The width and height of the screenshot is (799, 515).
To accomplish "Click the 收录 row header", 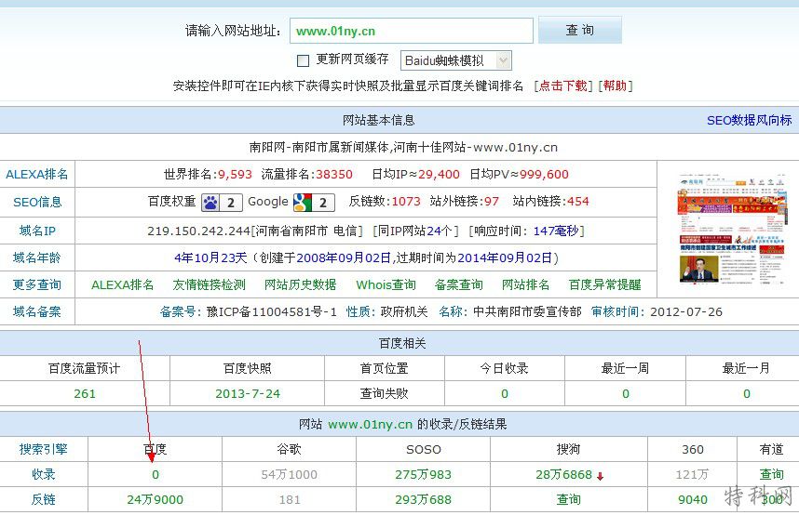I will point(44,474).
